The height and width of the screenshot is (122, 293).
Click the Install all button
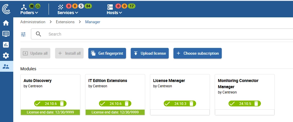tap(69, 53)
